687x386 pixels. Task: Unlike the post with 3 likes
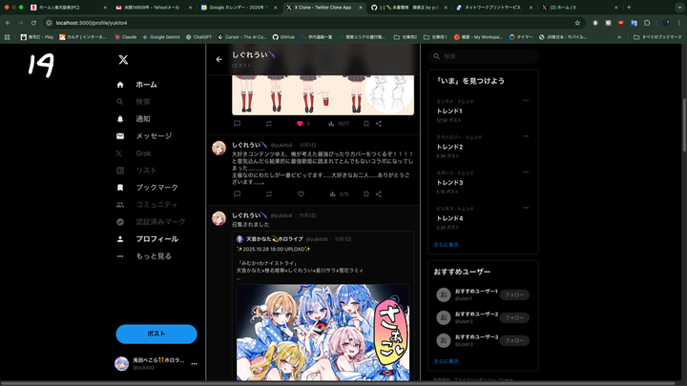pyautogui.click(x=301, y=123)
